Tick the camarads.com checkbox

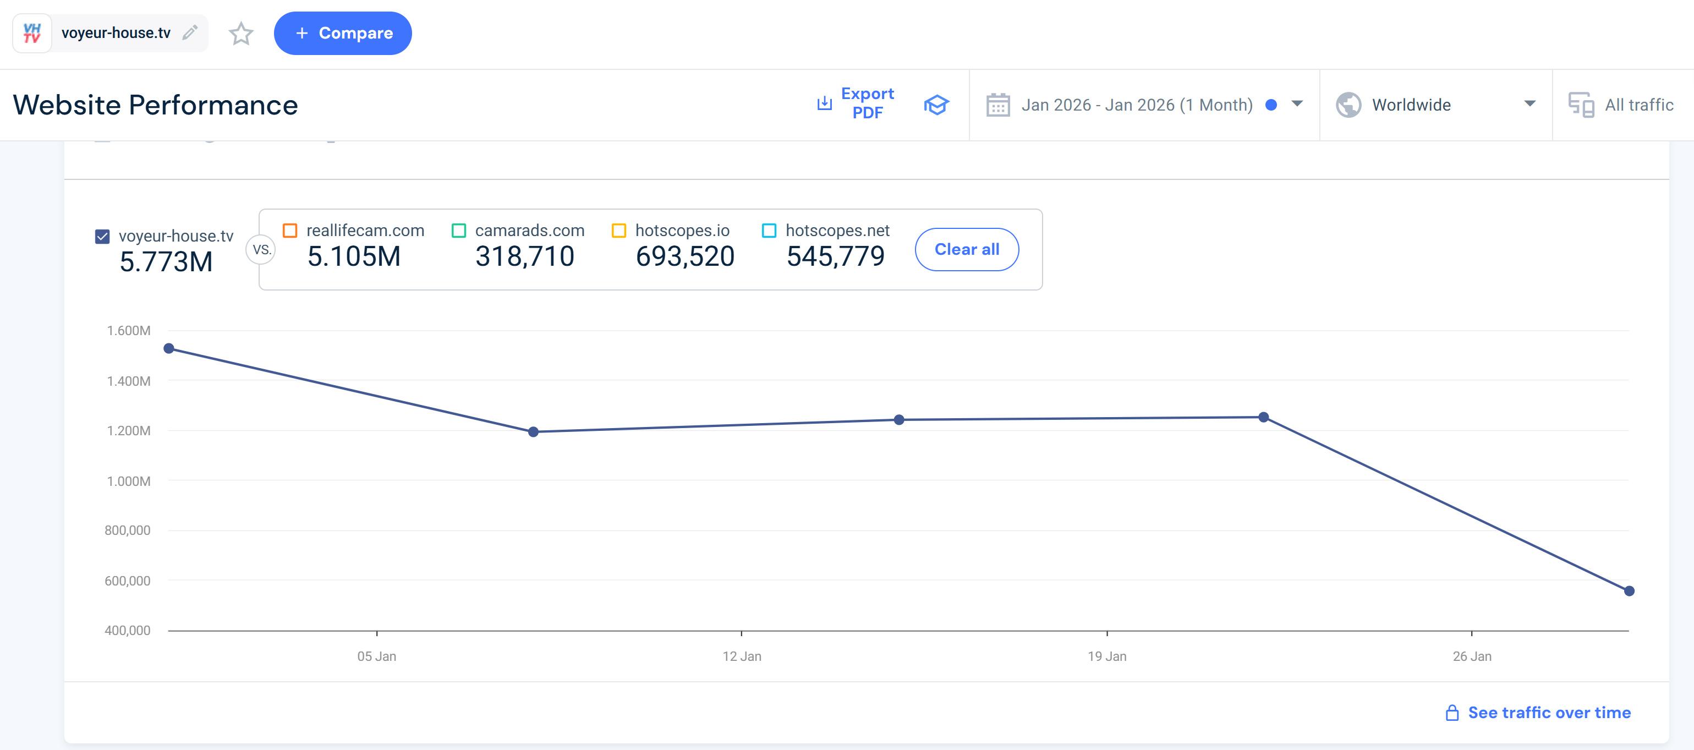pyautogui.click(x=459, y=230)
